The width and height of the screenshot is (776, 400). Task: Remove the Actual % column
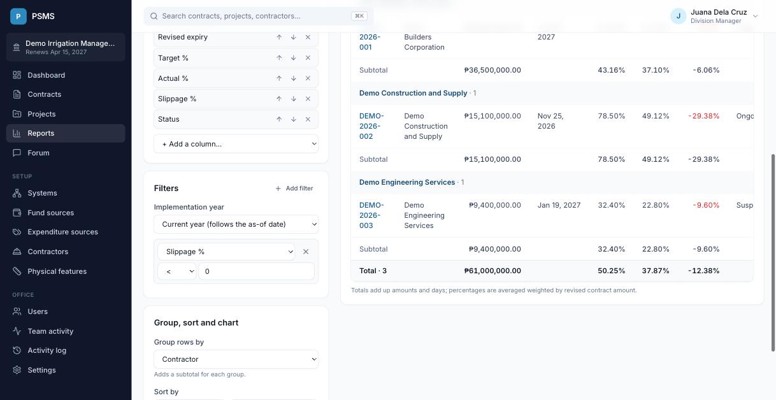tap(308, 78)
